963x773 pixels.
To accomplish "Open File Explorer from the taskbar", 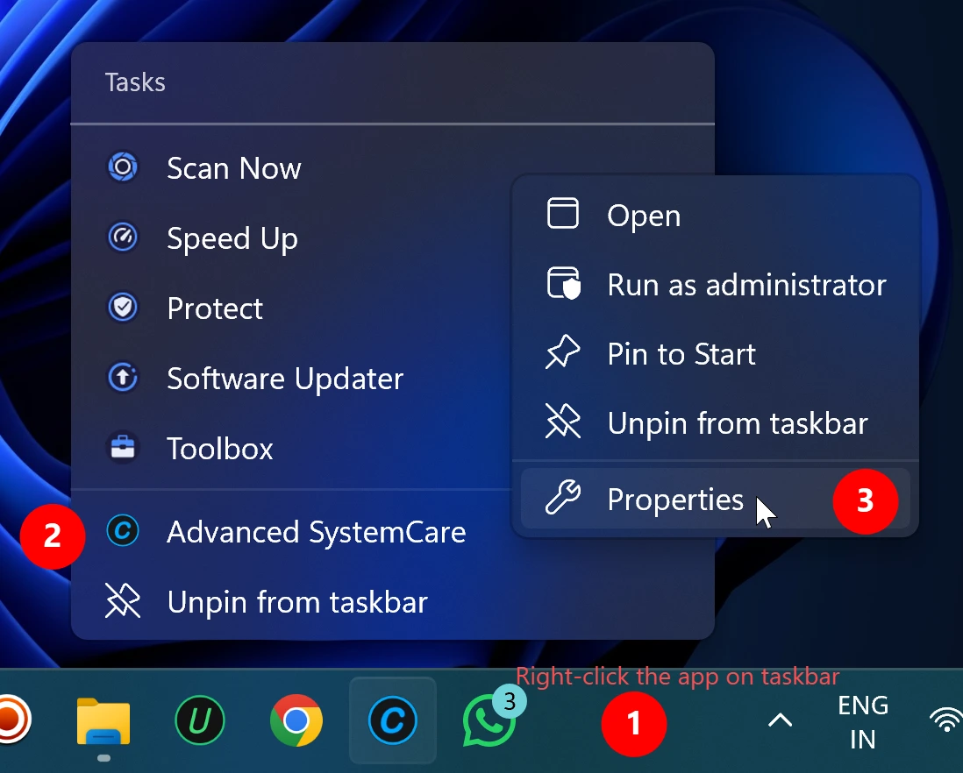I will pyautogui.click(x=103, y=720).
